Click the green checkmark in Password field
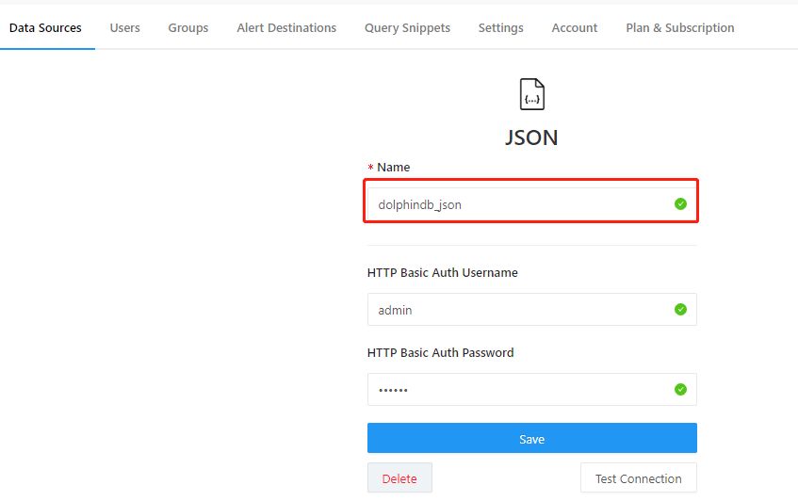The width and height of the screenshot is (798, 501). point(680,389)
